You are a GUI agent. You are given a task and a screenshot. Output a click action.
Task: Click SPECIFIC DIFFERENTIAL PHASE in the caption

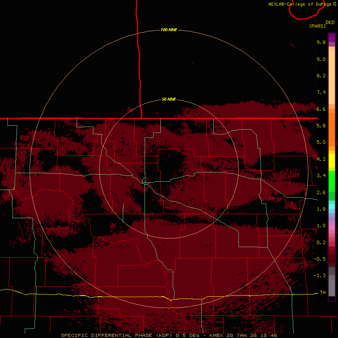pyautogui.click(x=107, y=335)
